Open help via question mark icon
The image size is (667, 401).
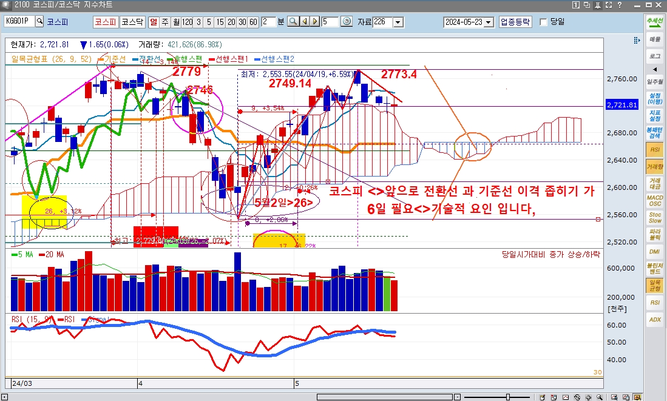(x=620, y=5)
